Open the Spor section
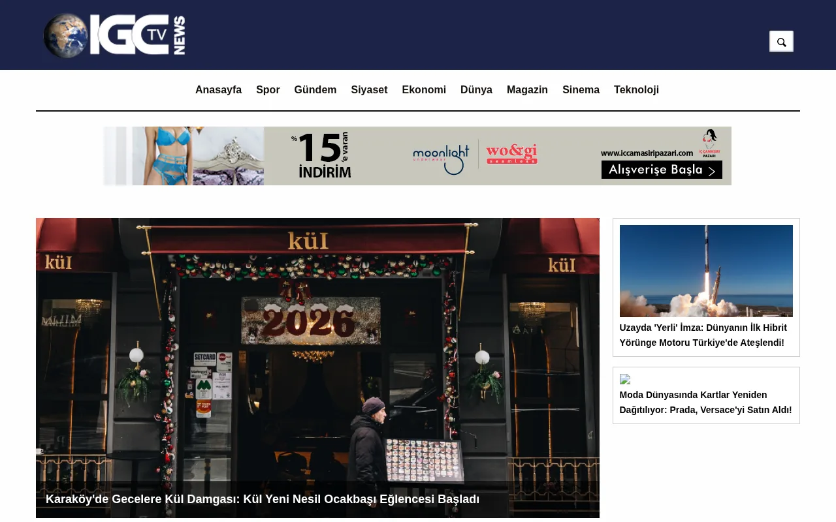Viewport: 836px width, 522px height. 268,90
